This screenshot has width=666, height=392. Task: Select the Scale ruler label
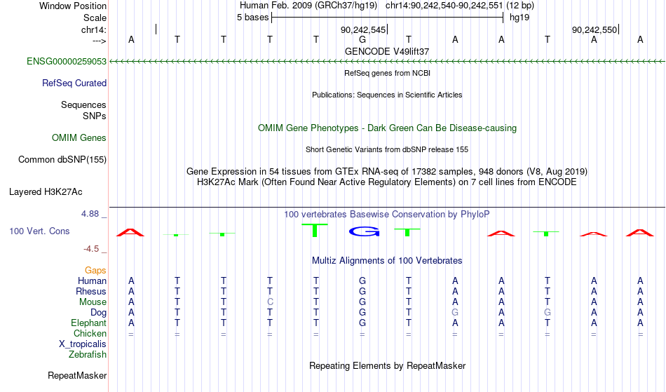95,18
